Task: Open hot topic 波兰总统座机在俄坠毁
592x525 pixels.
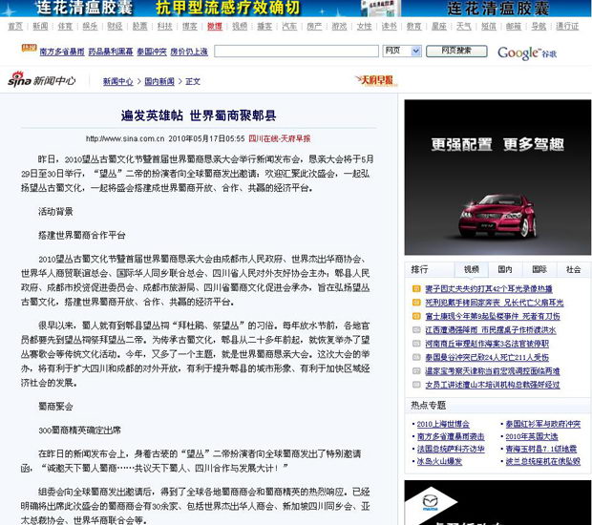Action: click(x=543, y=462)
